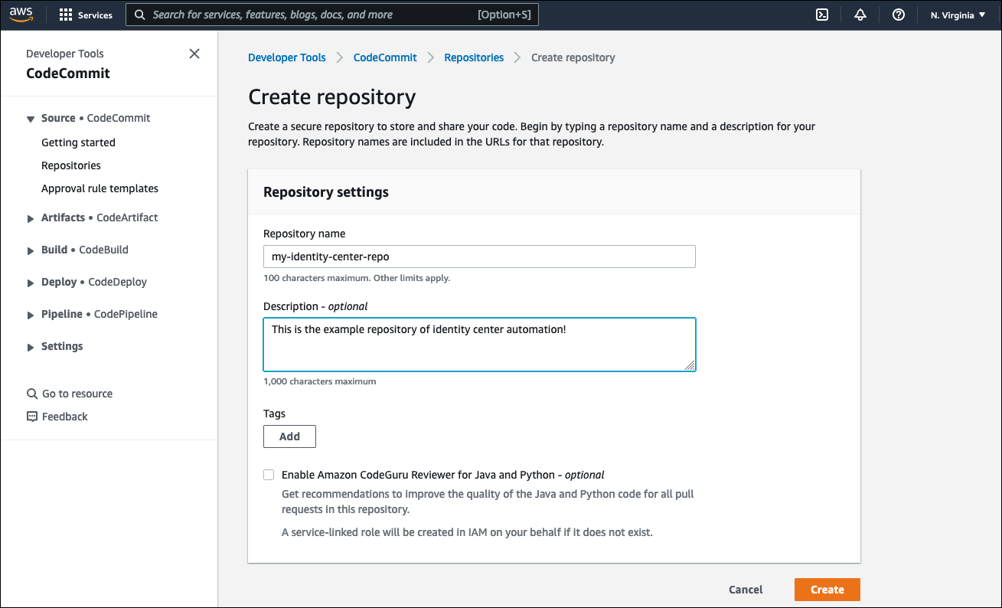1002x608 pixels.
Task: Open the N. Virginia region dropdown
Action: (x=958, y=15)
